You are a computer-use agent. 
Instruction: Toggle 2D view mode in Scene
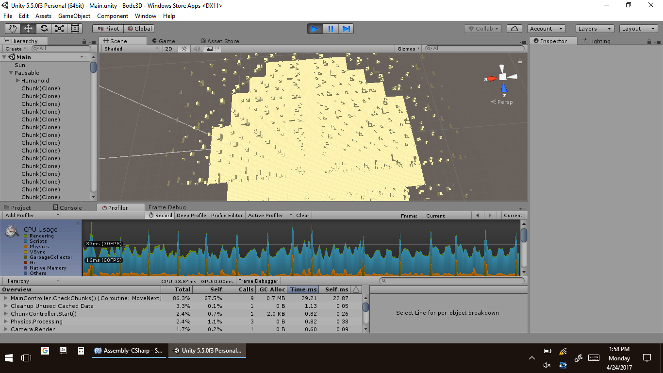click(168, 49)
